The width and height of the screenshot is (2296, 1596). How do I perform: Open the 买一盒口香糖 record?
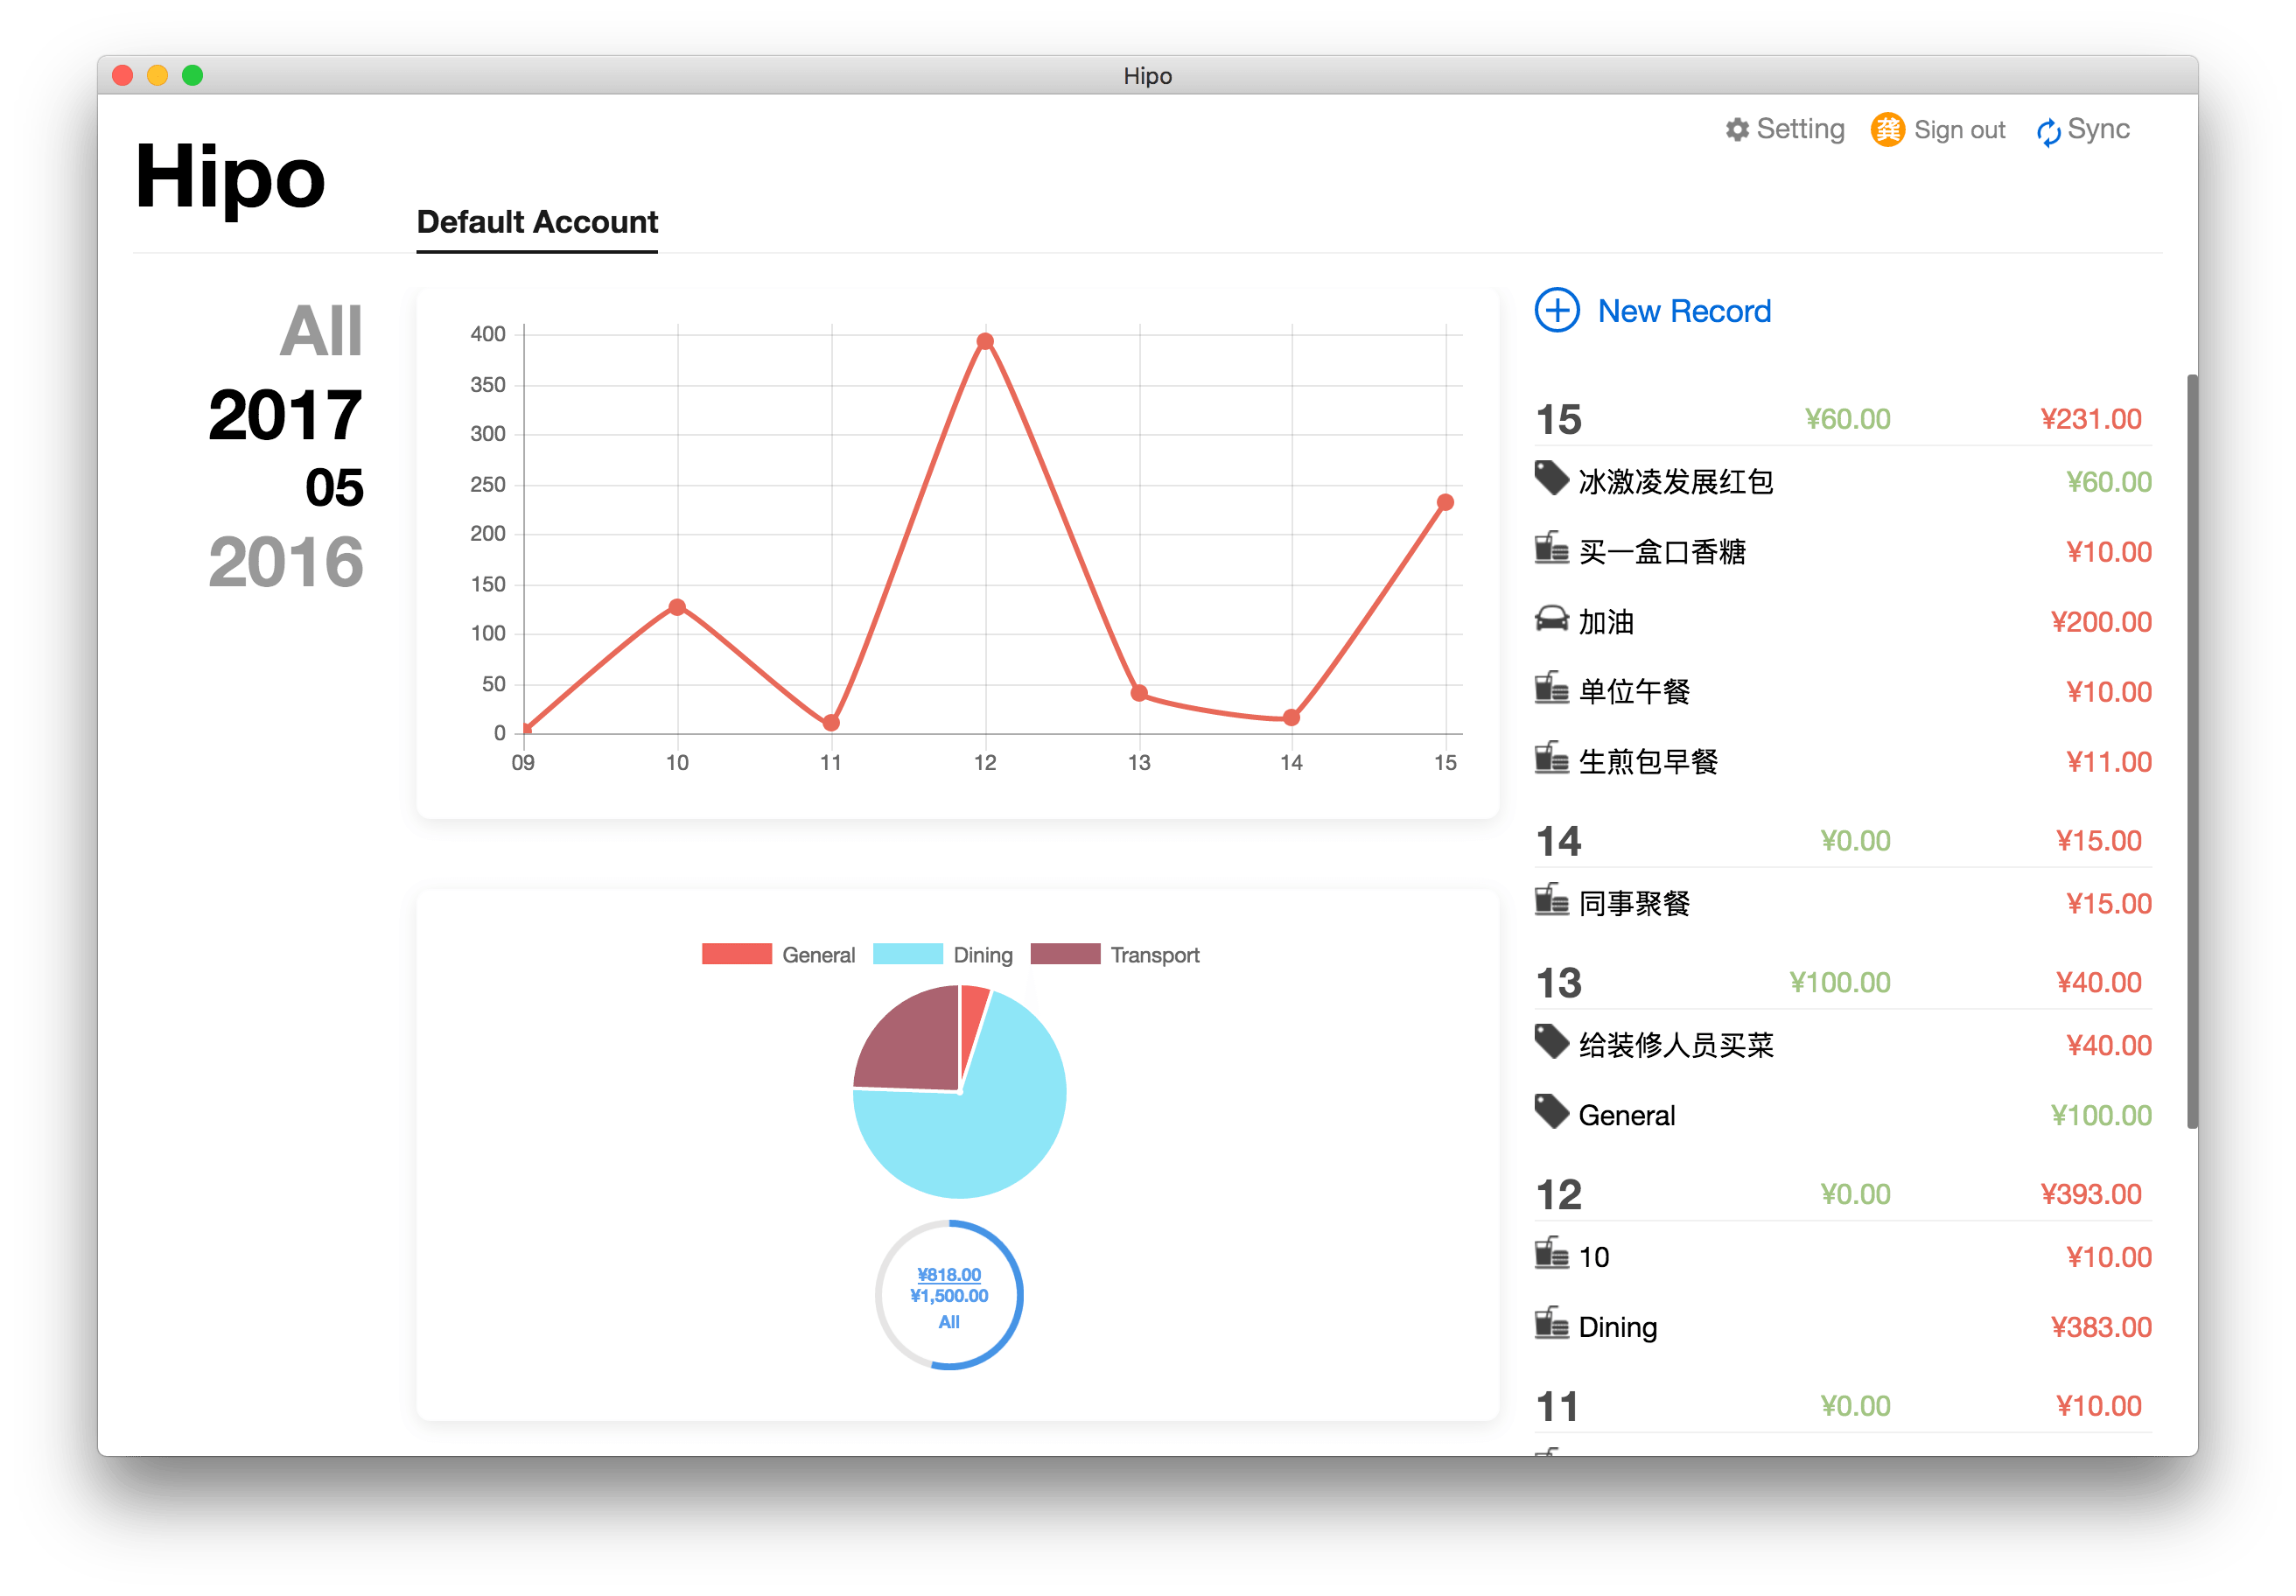coord(1843,552)
